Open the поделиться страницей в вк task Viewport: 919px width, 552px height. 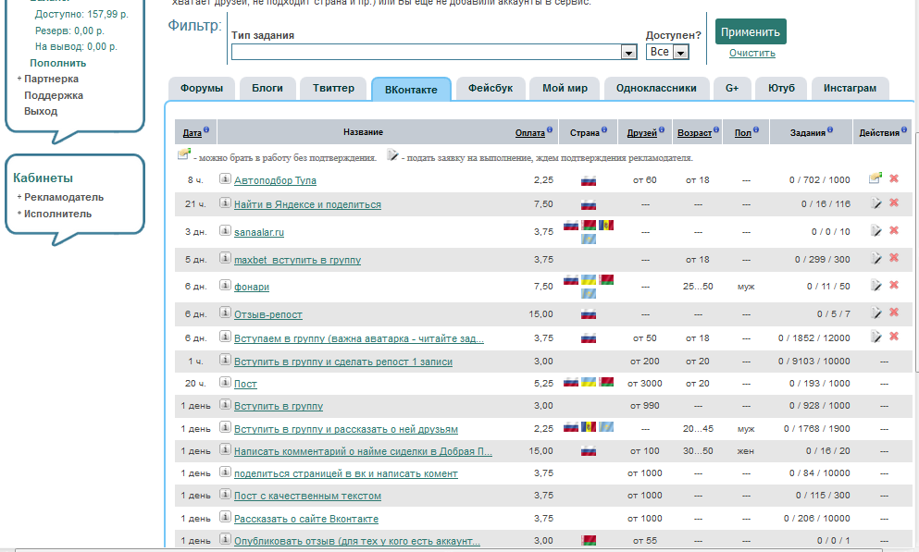tap(346, 473)
